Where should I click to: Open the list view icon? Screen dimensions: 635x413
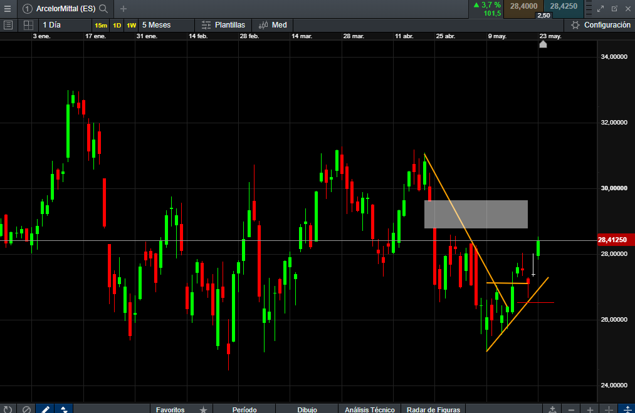(8, 25)
